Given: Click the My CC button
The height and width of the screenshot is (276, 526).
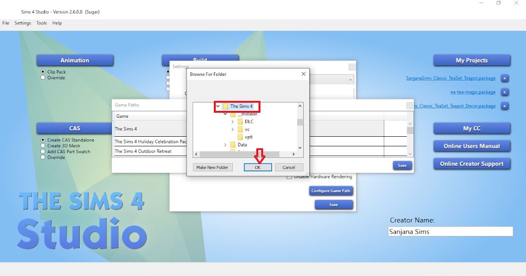Looking at the screenshot, I should [x=472, y=128].
